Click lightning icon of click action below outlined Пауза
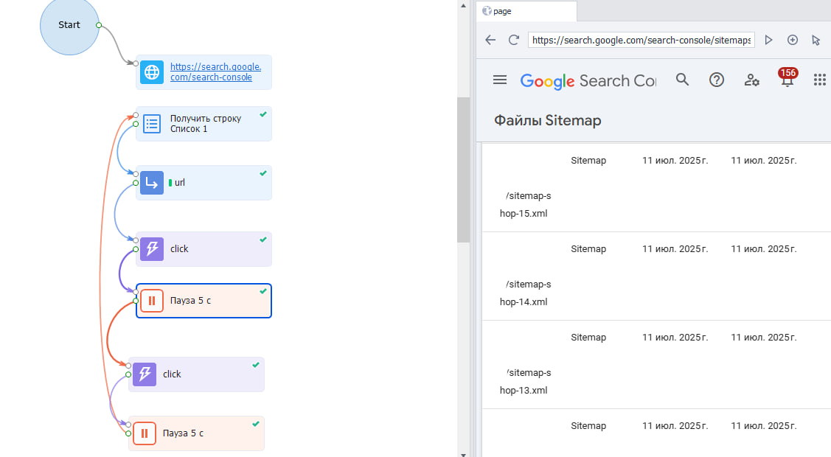Screen dimensions: 831x457 coord(145,374)
